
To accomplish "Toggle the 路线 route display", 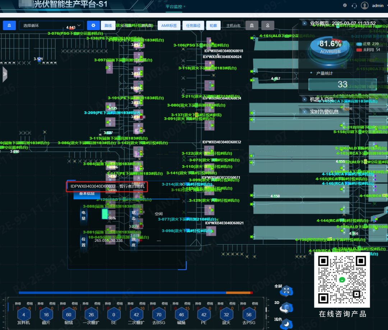I will pyautogui.click(x=108, y=25).
